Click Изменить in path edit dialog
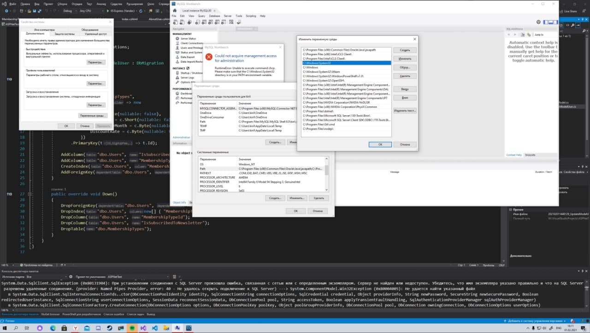 (405, 58)
